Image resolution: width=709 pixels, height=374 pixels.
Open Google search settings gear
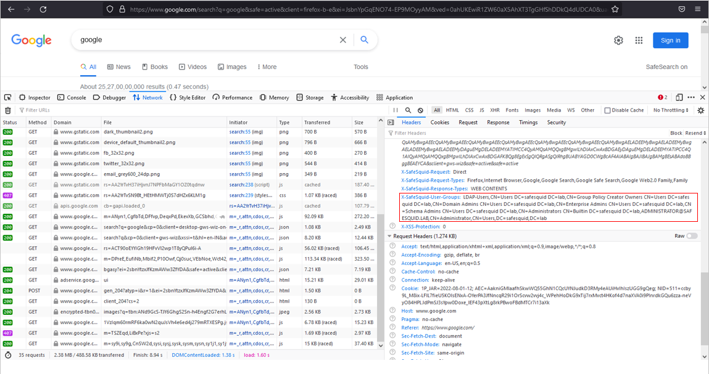[618, 40]
